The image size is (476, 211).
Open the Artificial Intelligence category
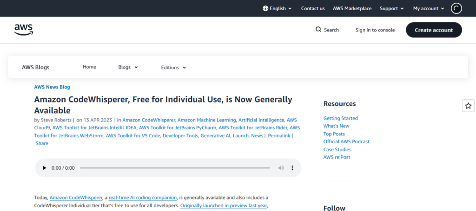pos(261,120)
